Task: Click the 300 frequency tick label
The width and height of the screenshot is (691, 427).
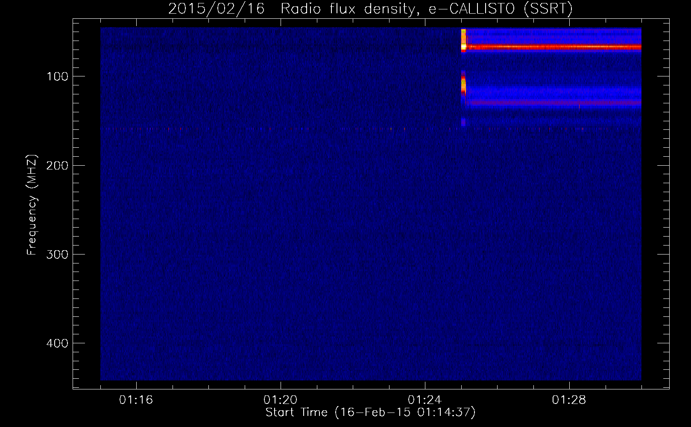Action: (58, 254)
